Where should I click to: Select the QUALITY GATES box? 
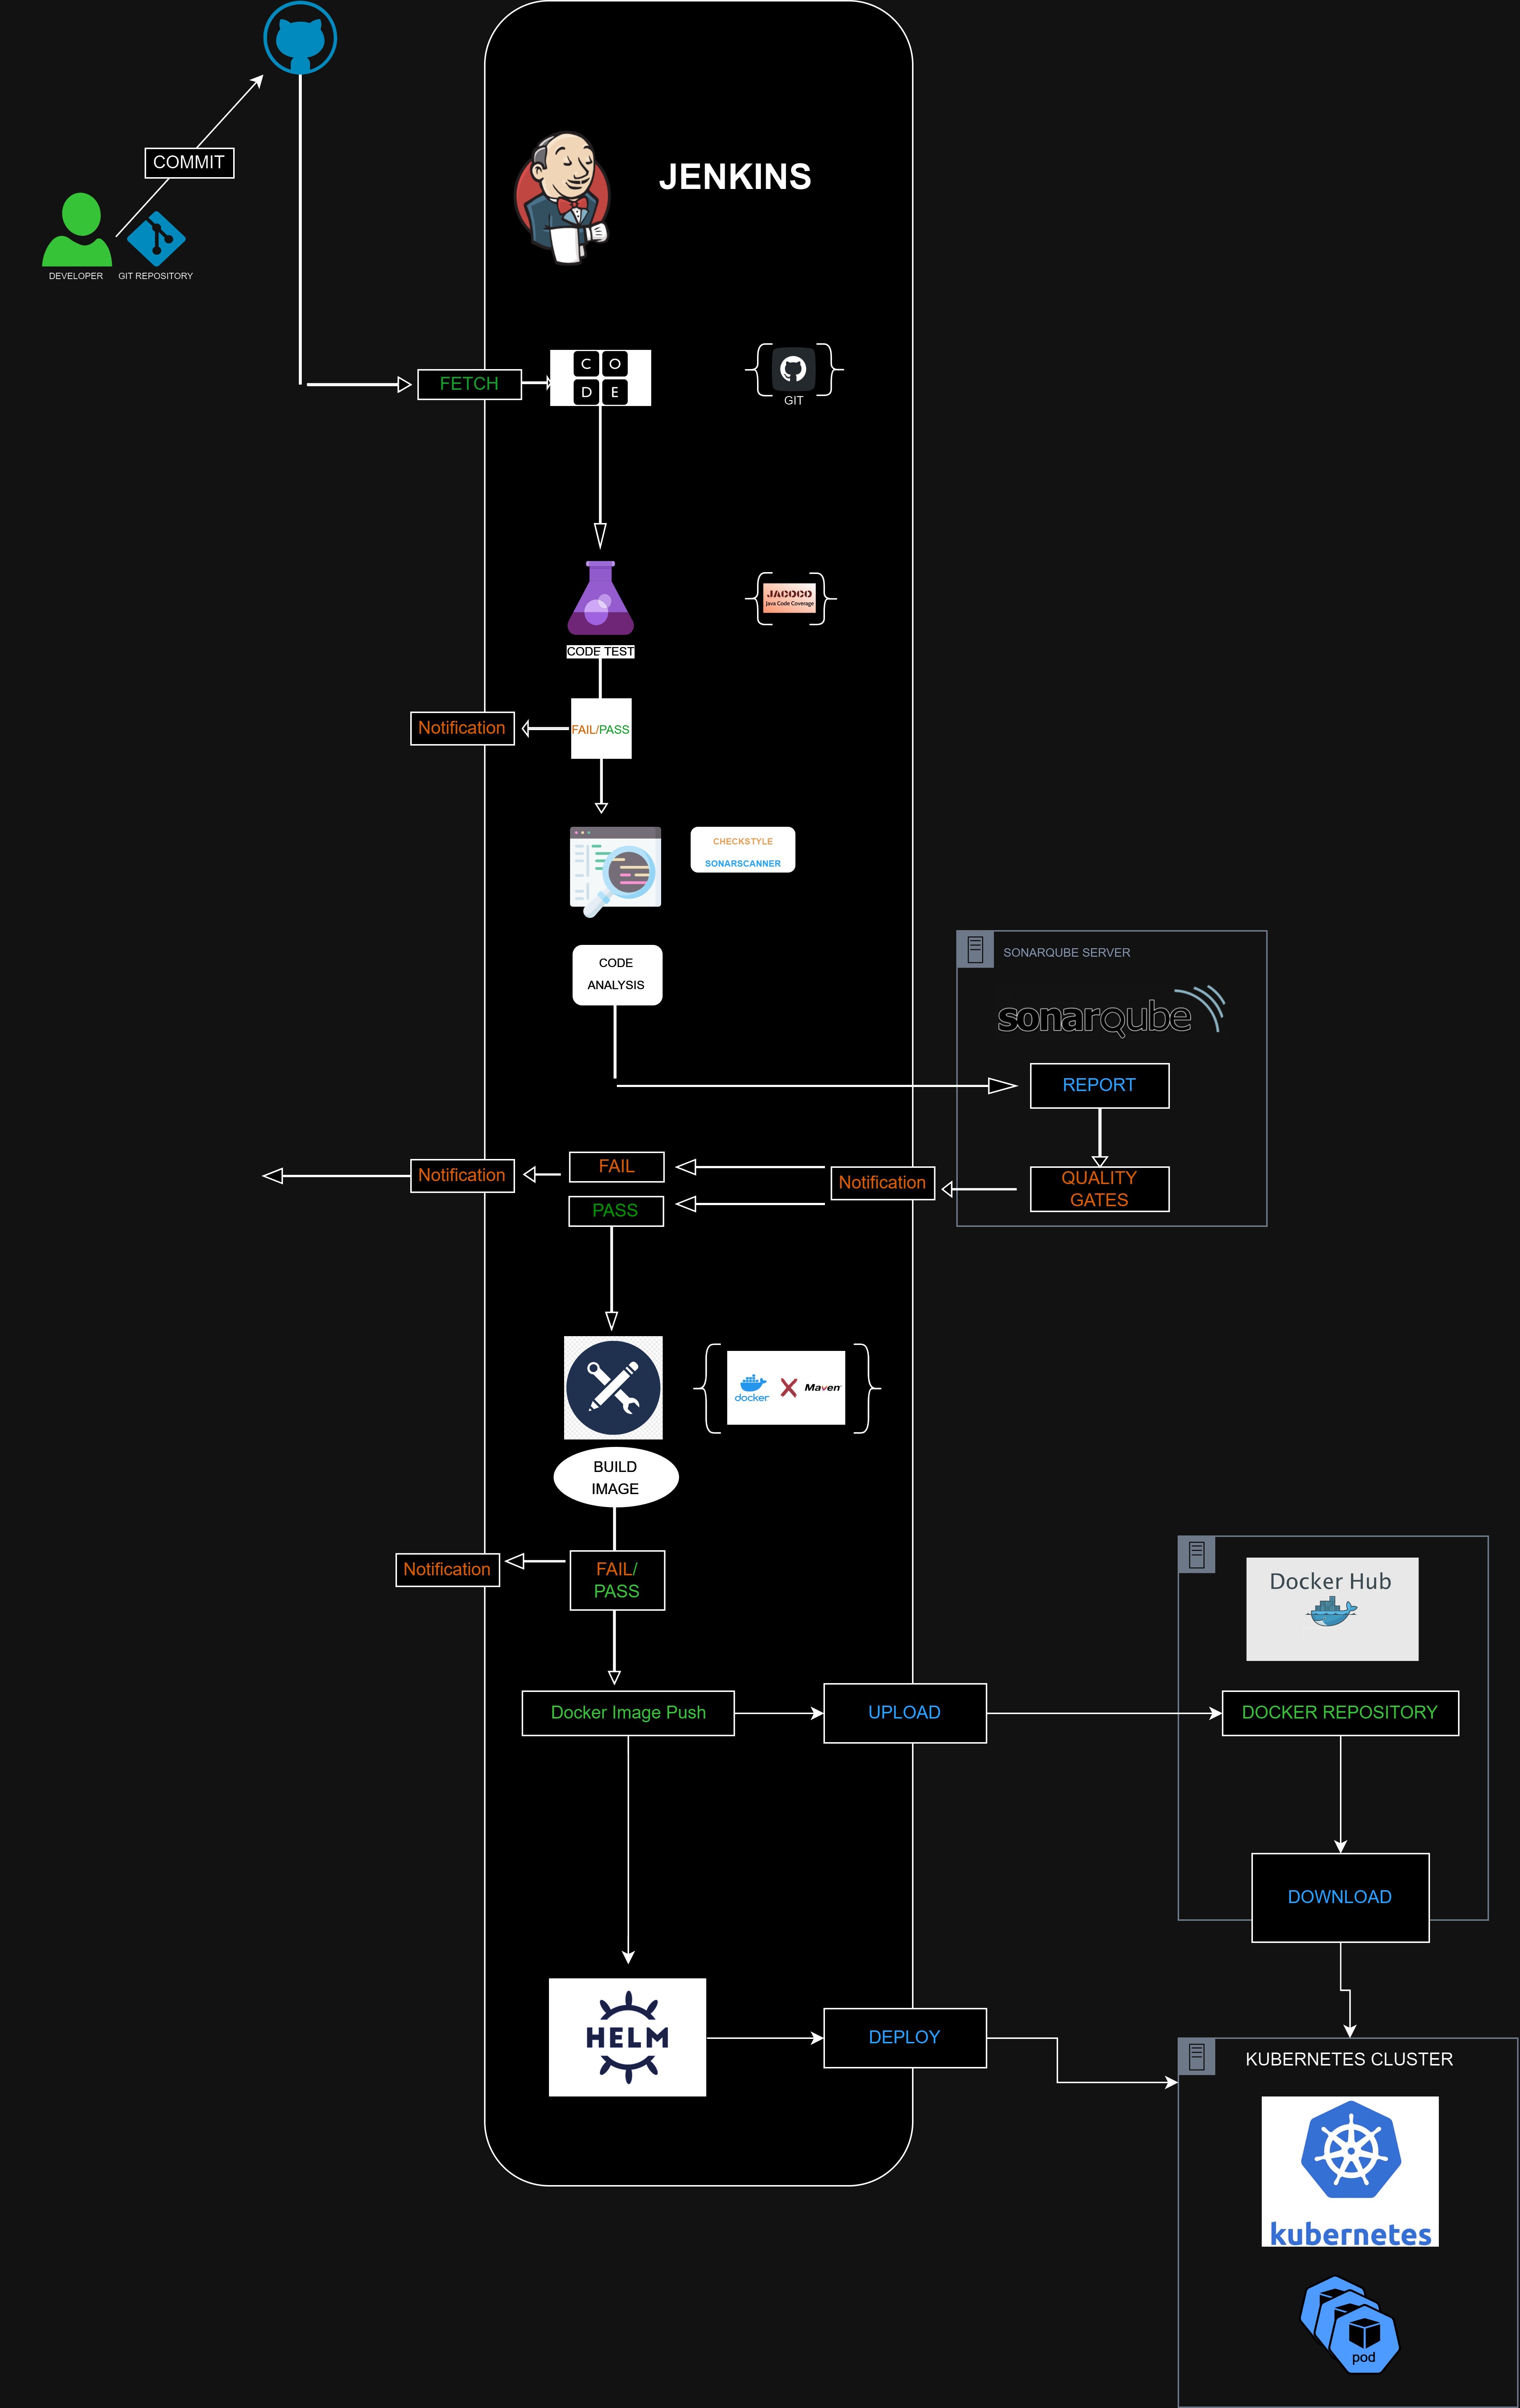[1100, 1189]
